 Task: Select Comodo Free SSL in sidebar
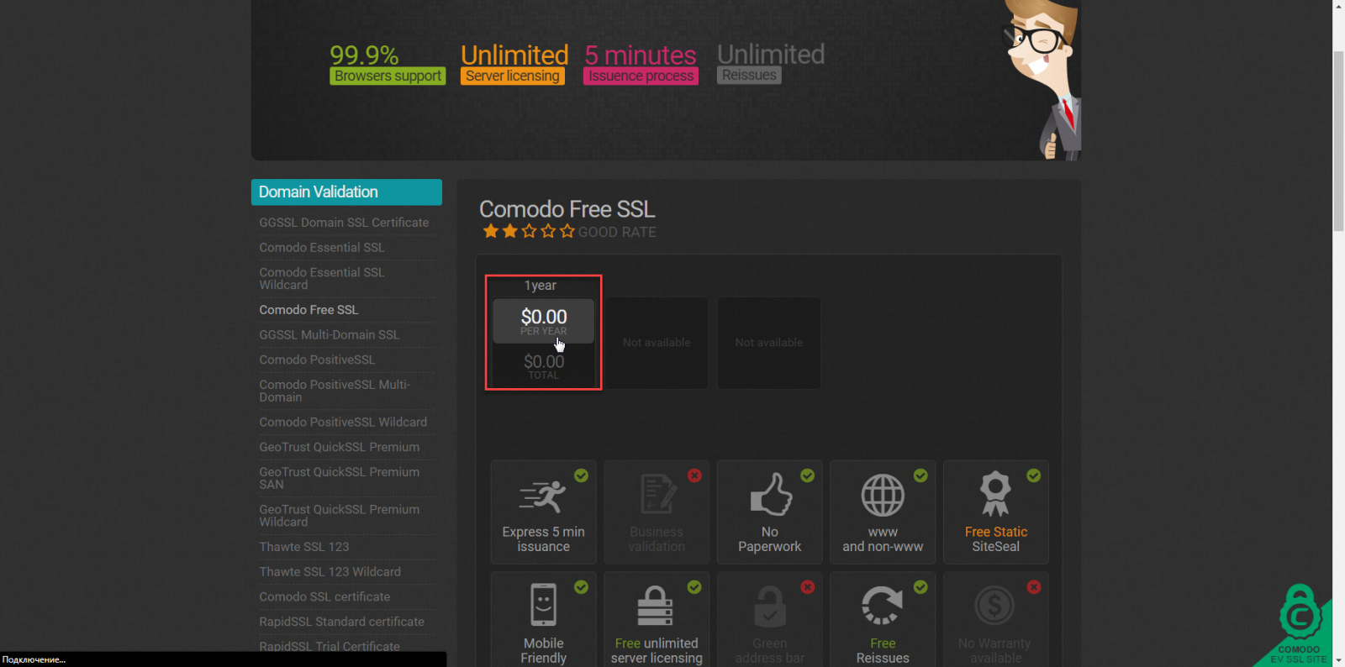coord(309,310)
